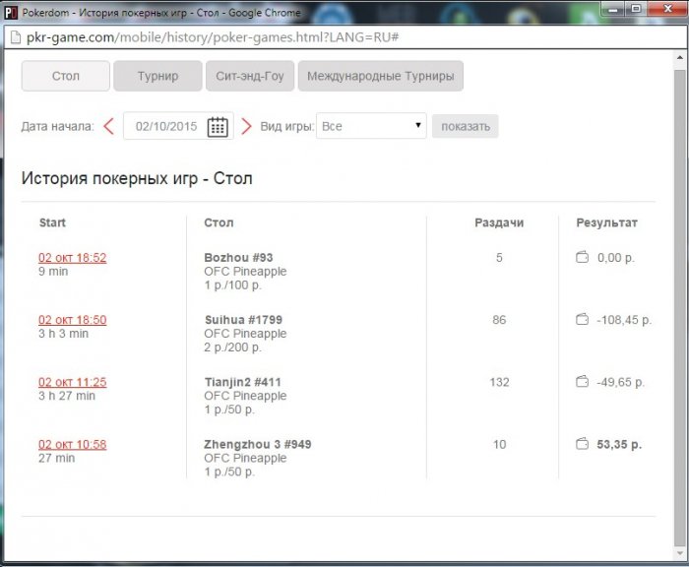Image resolution: width=689 pixels, height=567 pixels.
Task: Click the Start column header
Action: point(52,222)
